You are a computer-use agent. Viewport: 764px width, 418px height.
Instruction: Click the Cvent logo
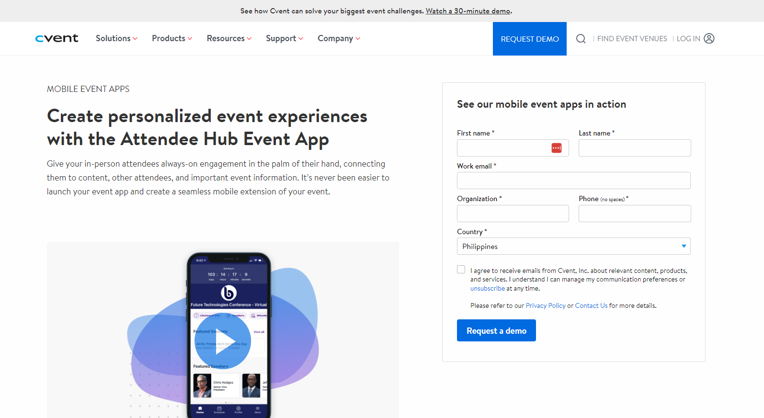tap(57, 38)
